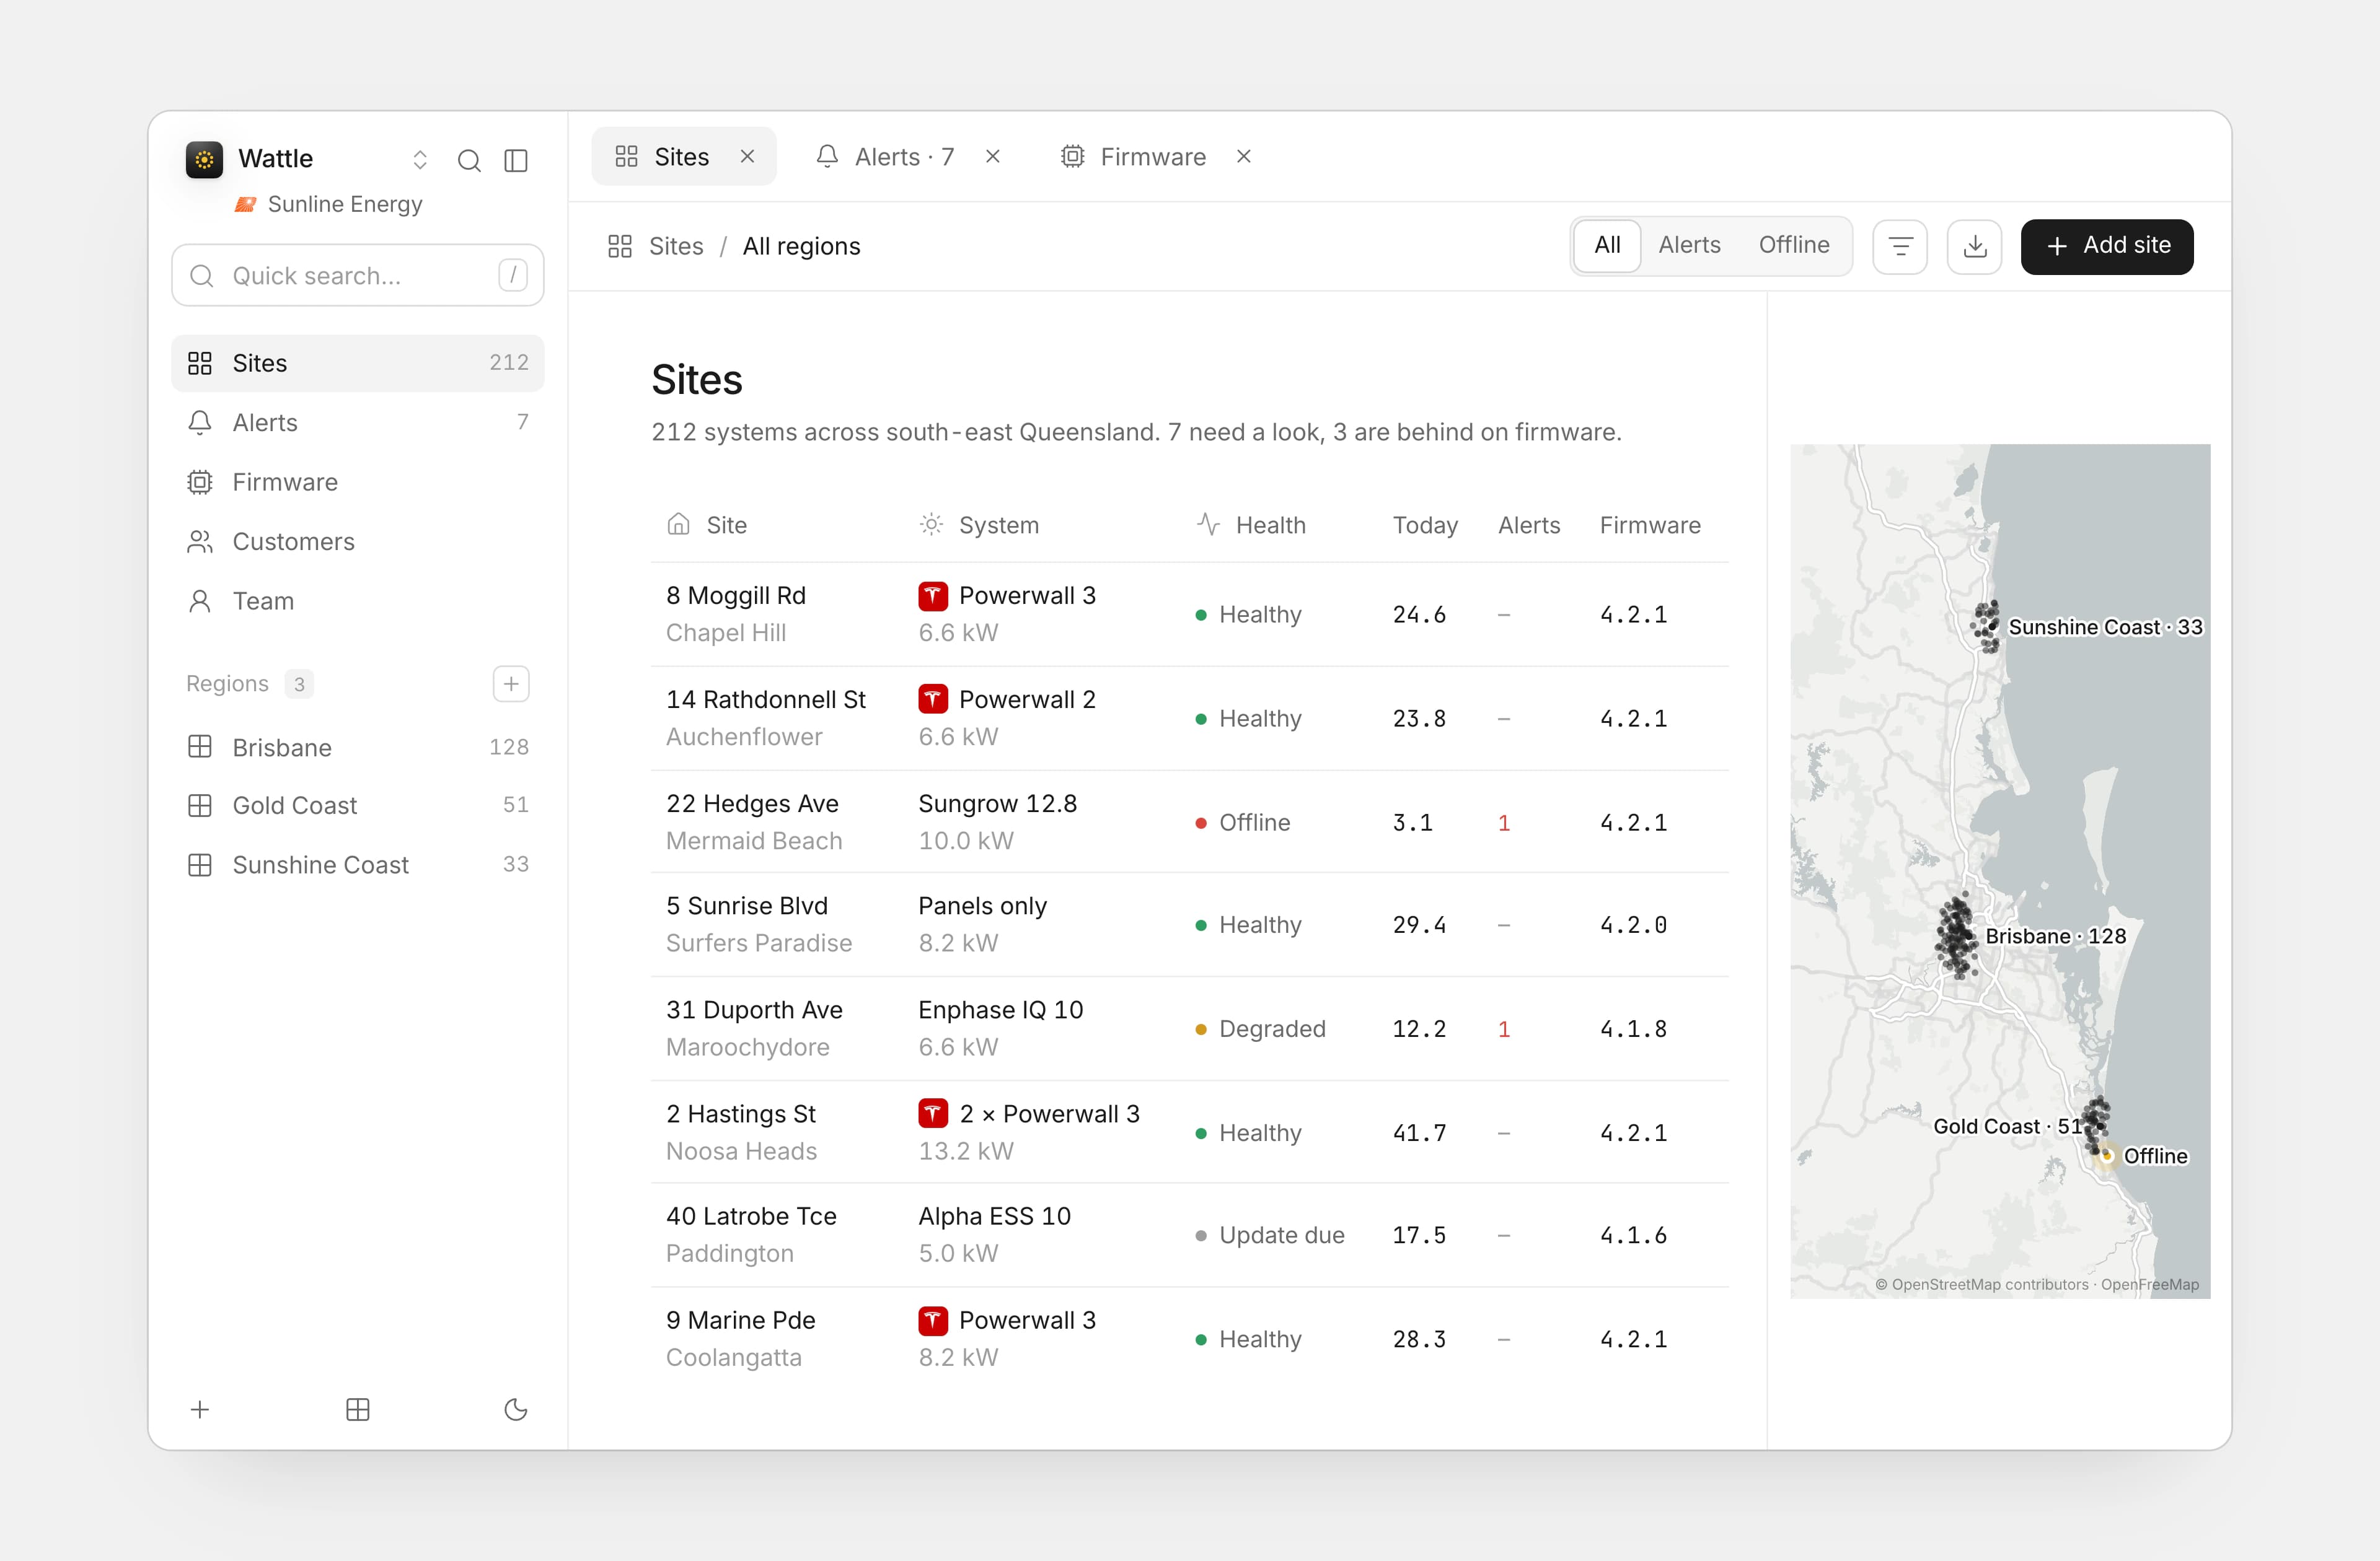Open the Alerts · 7 tab
The height and width of the screenshot is (1561, 2380).
(x=905, y=157)
